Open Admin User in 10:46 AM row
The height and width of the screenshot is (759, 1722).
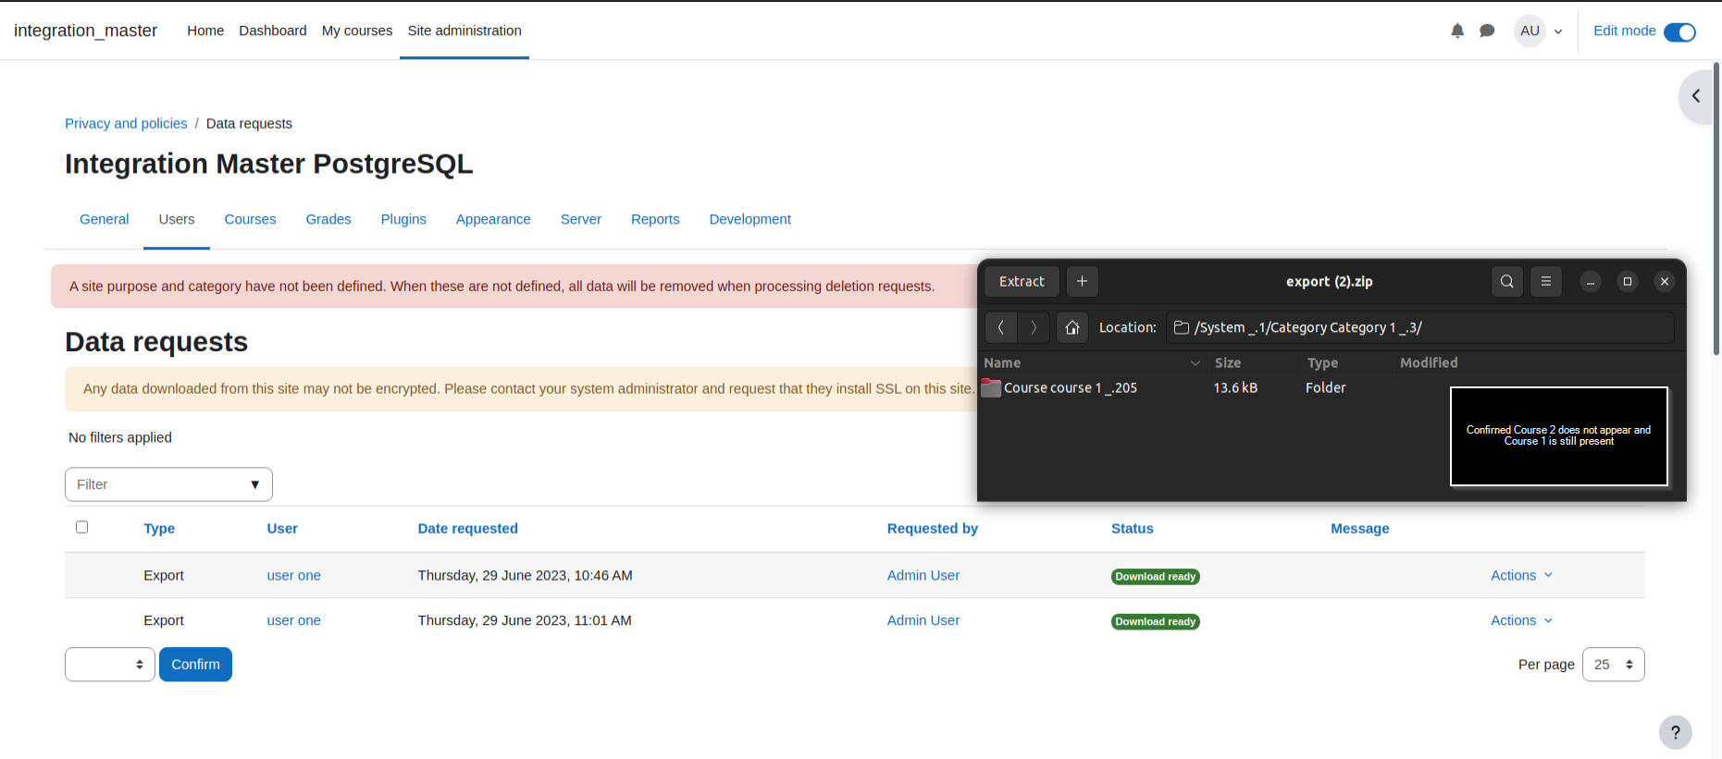(923, 575)
